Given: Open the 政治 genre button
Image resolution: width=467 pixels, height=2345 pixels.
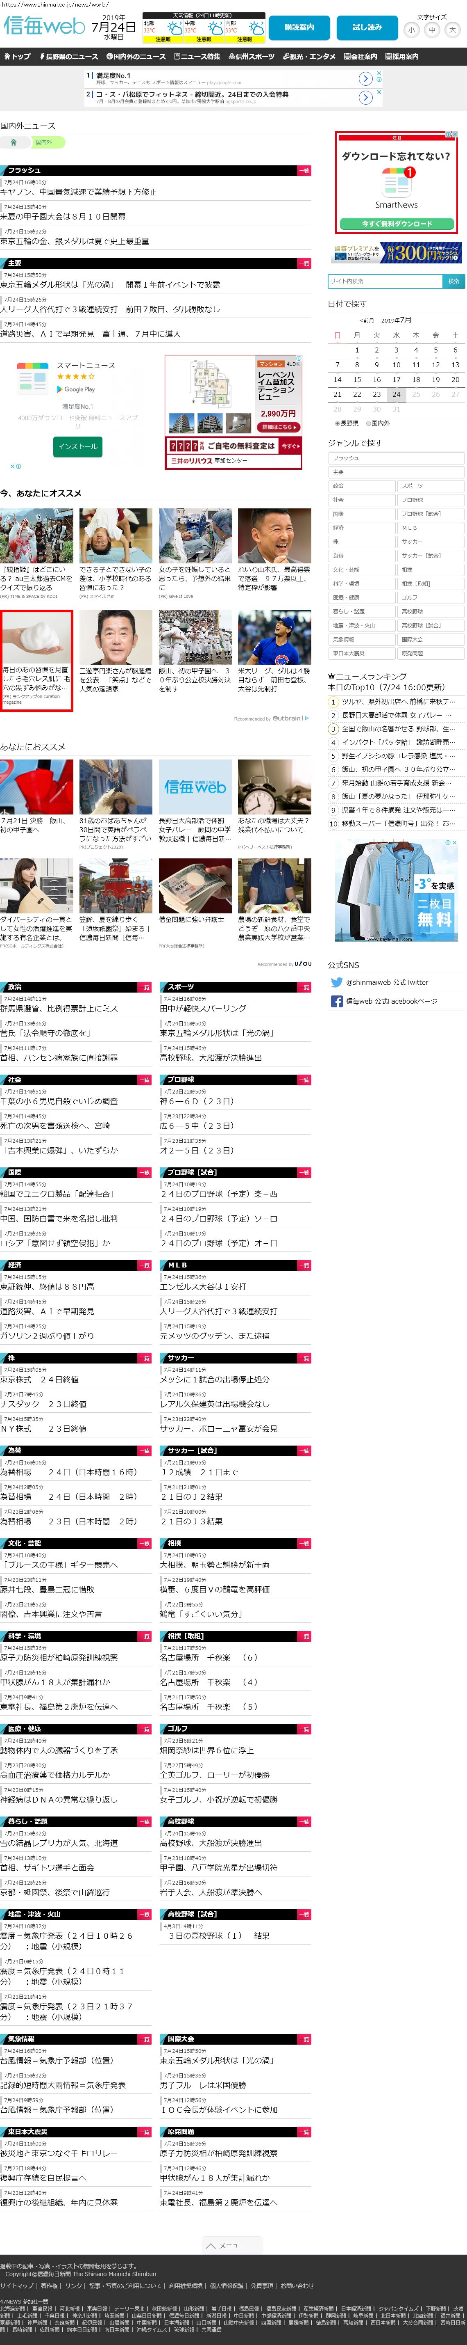Looking at the screenshot, I should coord(363,486).
